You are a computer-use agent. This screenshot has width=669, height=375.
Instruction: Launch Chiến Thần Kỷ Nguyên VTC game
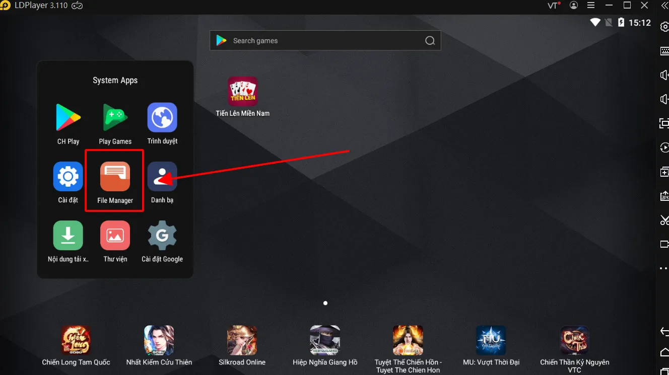pos(574,340)
